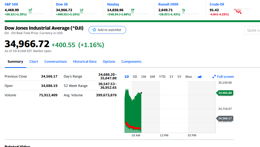This screenshot has width=260, height=147.
Task: Click the Dow Jones Industrial Average heading
Action: click(x=44, y=28)
